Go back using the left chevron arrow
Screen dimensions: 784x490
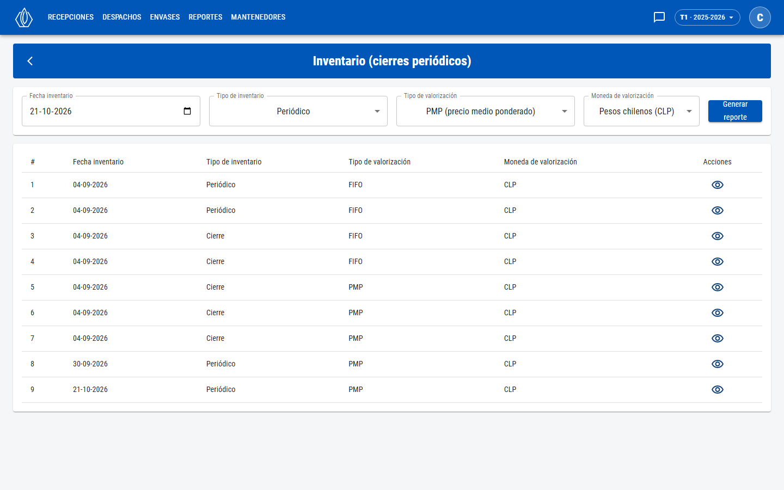tap(30, 61)
